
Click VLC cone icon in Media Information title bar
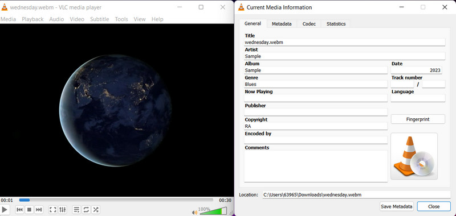(x=241, y=7)
